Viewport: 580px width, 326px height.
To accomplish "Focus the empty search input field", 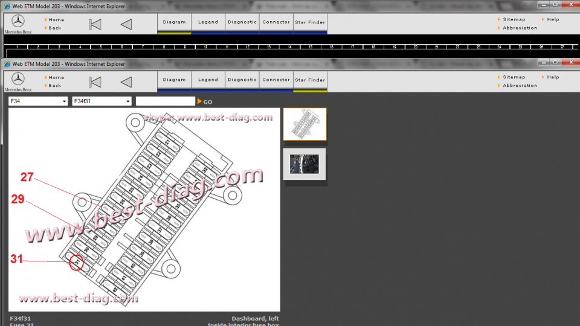I will (166, 101).
